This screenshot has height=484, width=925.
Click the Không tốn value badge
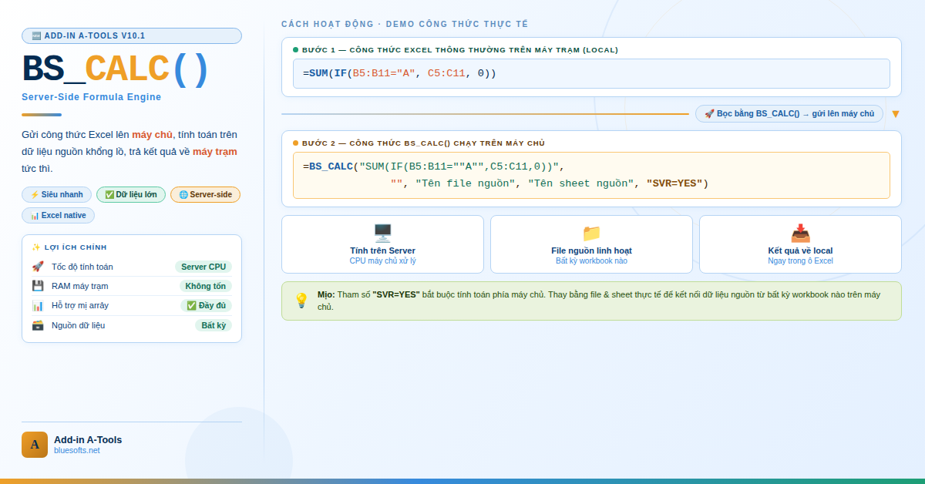click(x=206, y=286)
